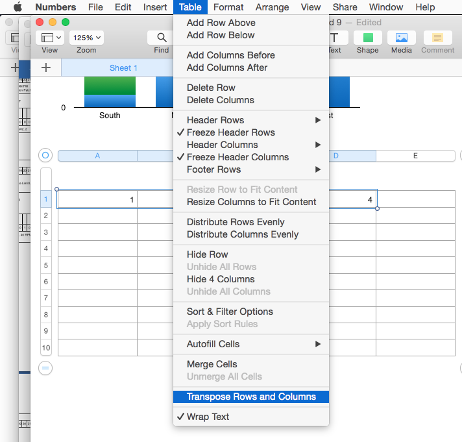
Task: Choose Delete Columns
Action: pyautogui.click(x=251, y=100)
